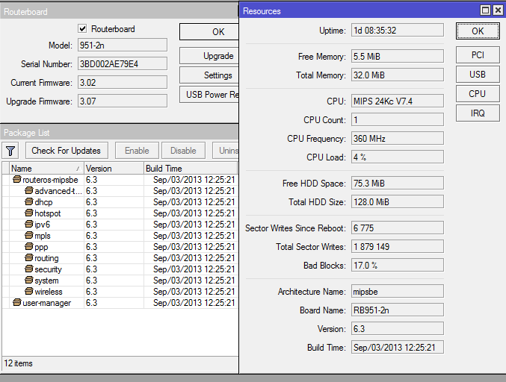Select the hotspot package name

coord(48,213)
